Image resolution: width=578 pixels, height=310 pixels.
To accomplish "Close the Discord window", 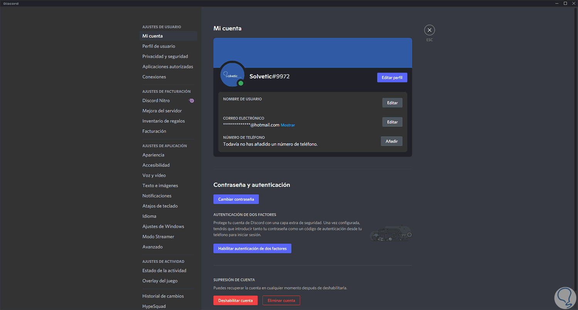I will click(573, 3).
